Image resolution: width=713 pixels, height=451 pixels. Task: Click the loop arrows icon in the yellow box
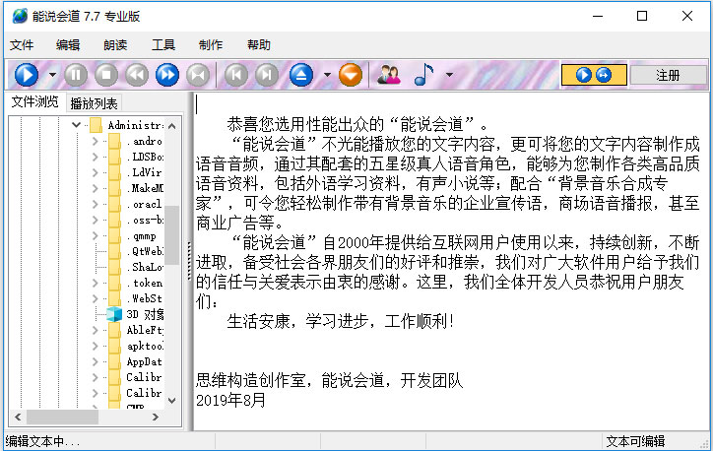click(604, 75)
